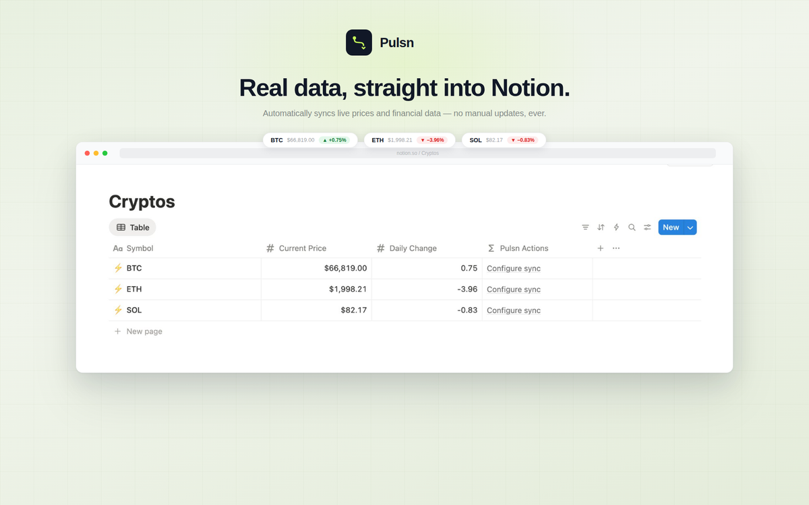
Task: Click Configure sync link for ETH
Action: pos(514,290)
